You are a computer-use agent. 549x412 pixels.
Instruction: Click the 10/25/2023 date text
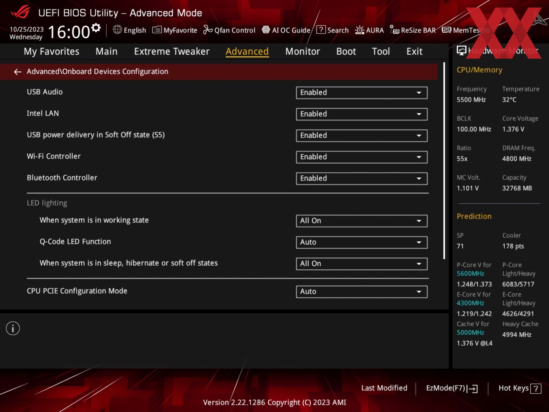[x=27, y=29]
